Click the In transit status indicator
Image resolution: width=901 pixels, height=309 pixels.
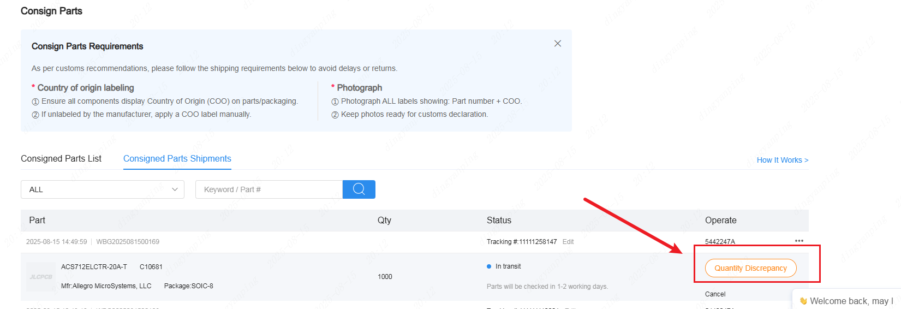click(504, 266)
